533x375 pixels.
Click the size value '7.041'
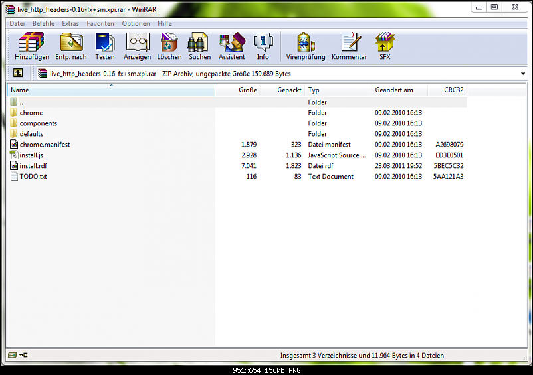(x=249, y=166)
